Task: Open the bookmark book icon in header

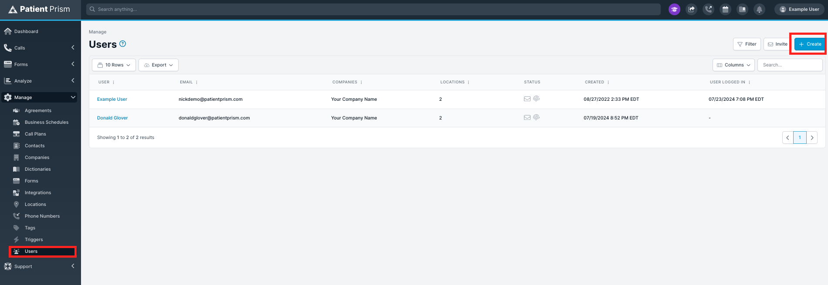Action: 742,9
